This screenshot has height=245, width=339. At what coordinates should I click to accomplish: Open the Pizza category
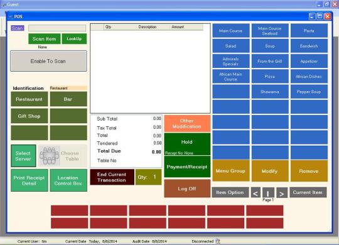270,77
